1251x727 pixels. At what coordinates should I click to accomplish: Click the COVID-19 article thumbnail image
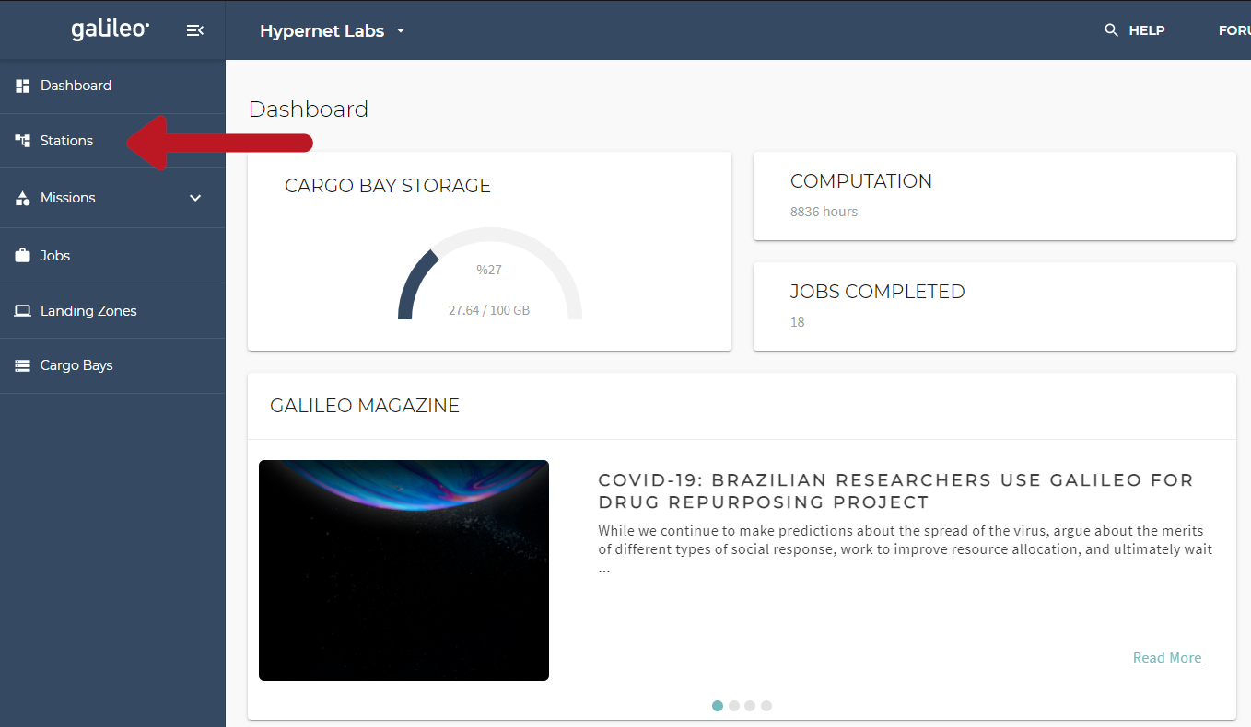(403, 571)
